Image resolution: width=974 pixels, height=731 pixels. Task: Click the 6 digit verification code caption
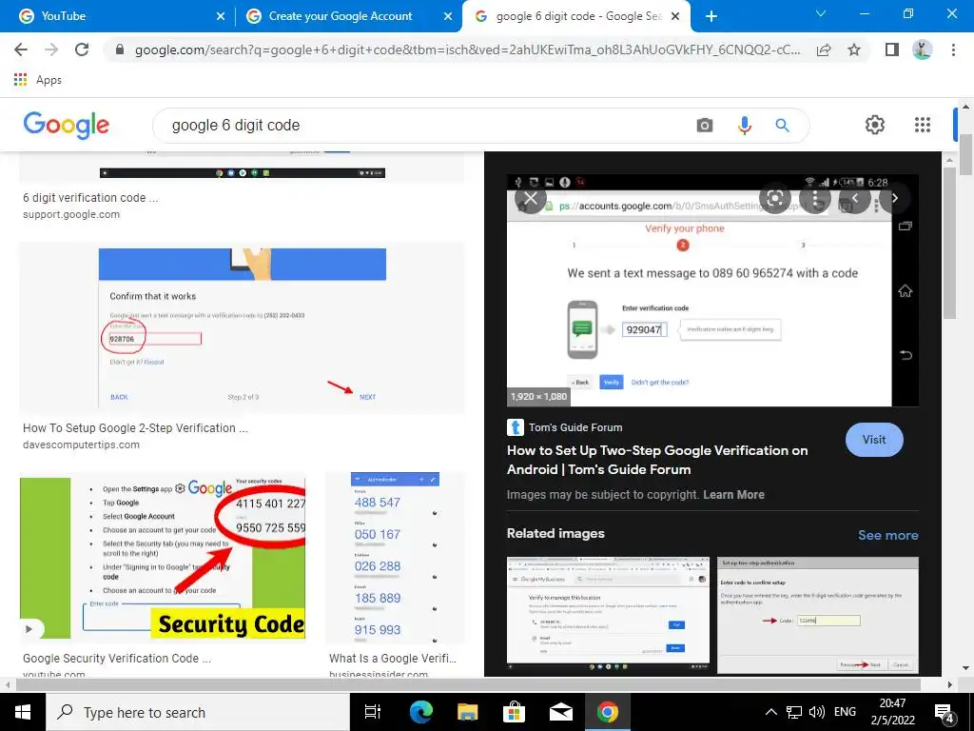90,198
